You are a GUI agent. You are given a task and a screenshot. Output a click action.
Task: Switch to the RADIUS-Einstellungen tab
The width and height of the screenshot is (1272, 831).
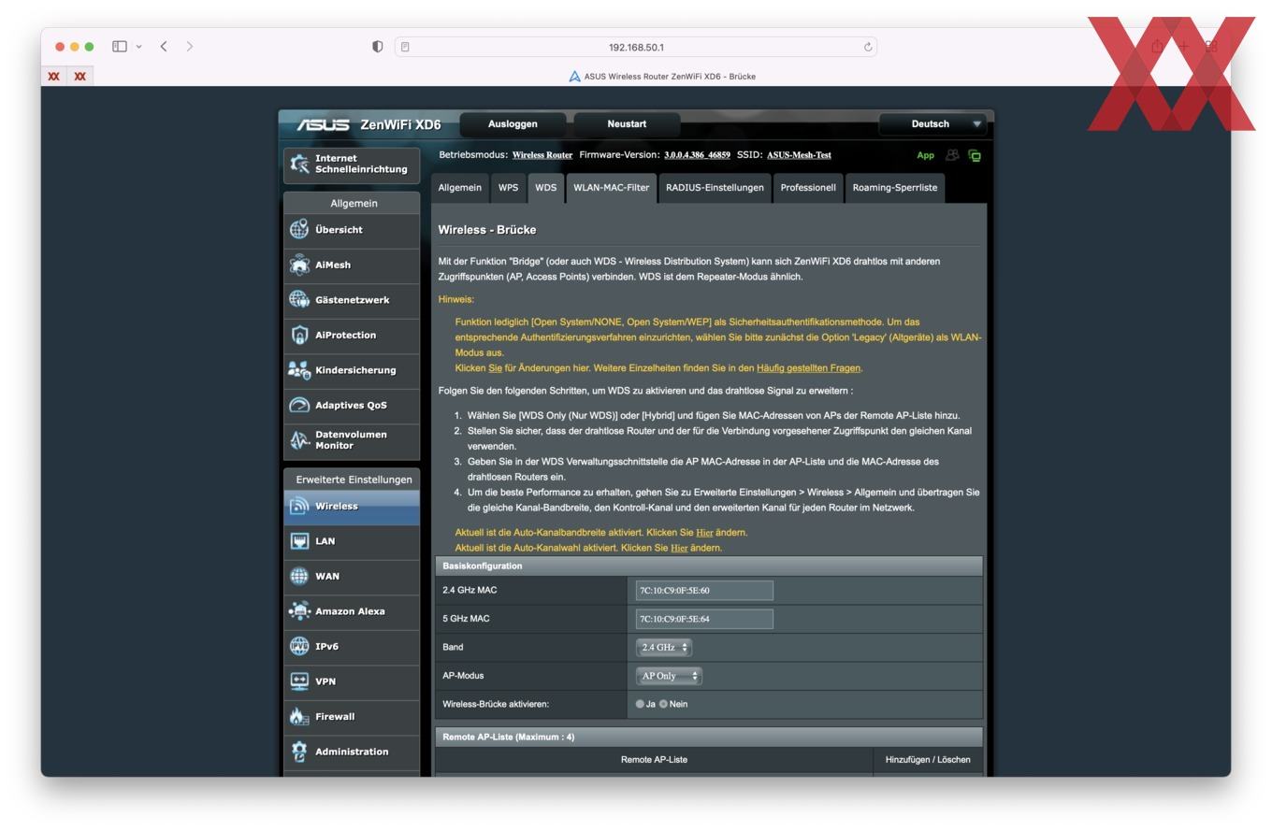(x=715, y=188)
